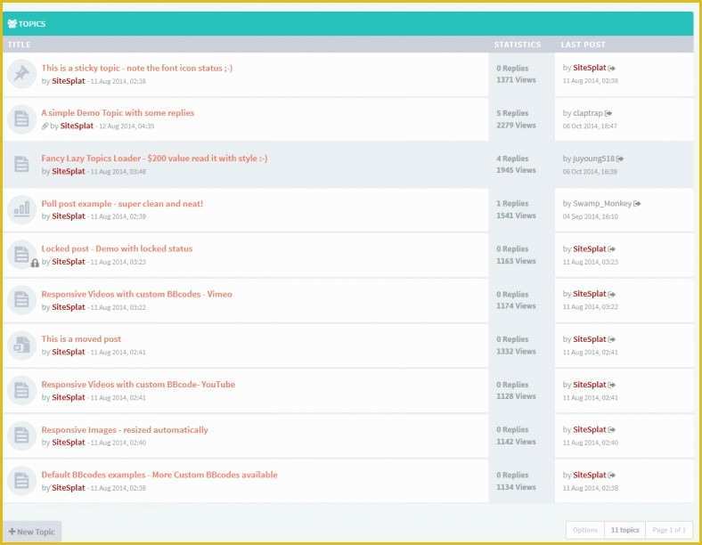This screenshot has height=545, width=702.
Task: Click the topic icon beside 'Responsive Videos - Vimeo'
Action: pyautogui.click(x=21, y=300)
